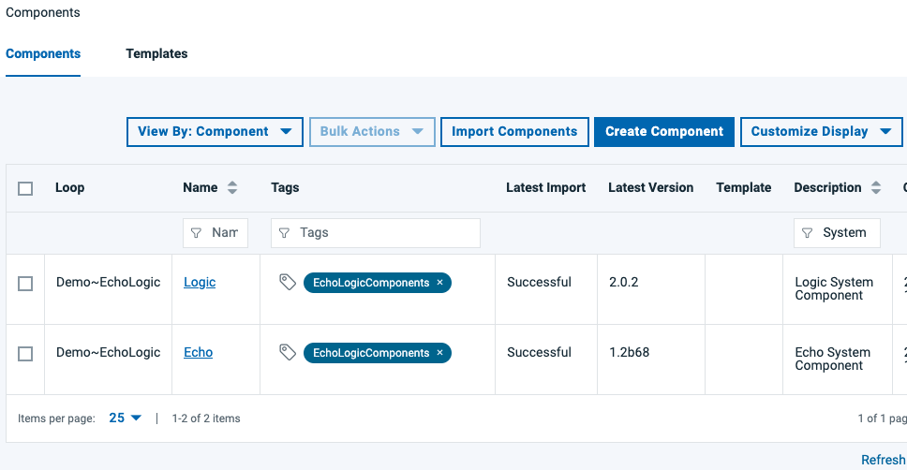Switch to the Components tab
Image resolution: width=907 pixels, height=470 pixels.
click(43, 53)
